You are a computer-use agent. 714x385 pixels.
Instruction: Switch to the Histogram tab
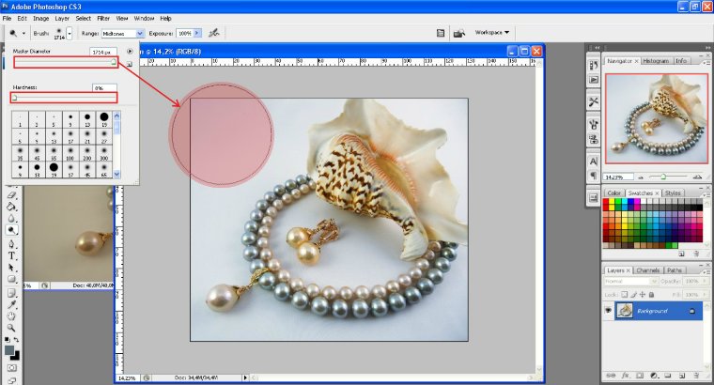pyautogui.click(x=656, y=61)
